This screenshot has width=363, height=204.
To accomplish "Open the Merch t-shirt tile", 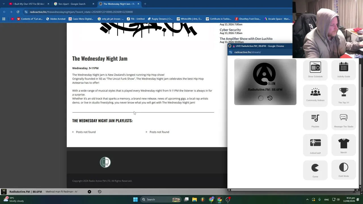I will click(x=343, y=146).
